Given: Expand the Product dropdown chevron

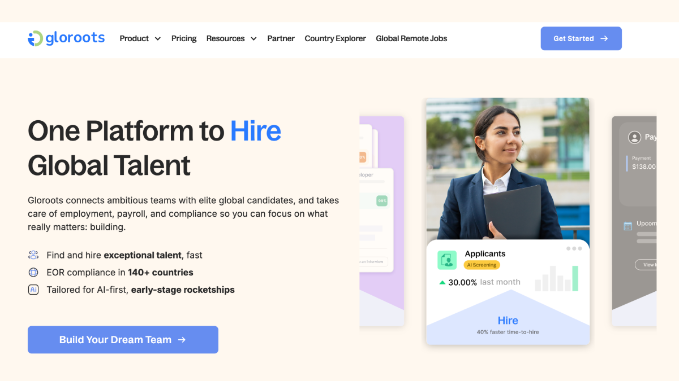Looking at the screenshot, I should [157, 39].
